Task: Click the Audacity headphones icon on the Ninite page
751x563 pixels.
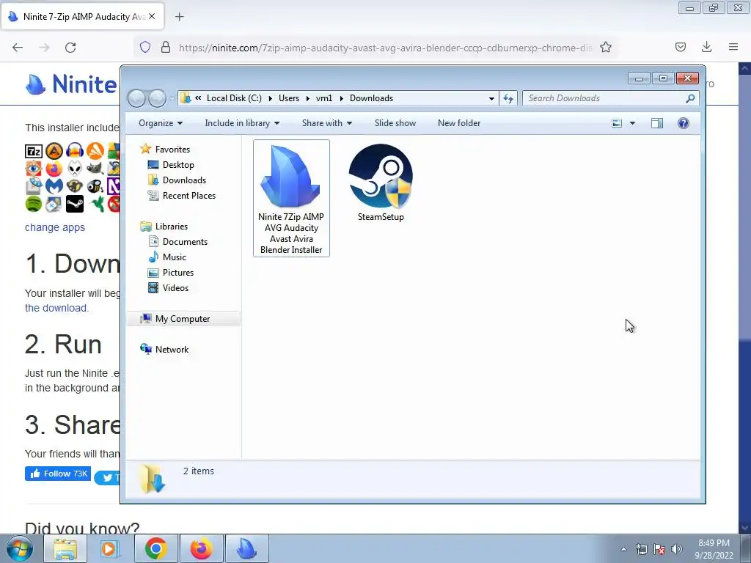Action: tap(75, 151)
